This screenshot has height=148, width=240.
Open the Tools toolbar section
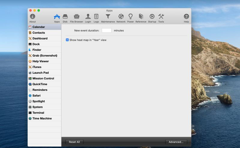[x=161, y=17]
